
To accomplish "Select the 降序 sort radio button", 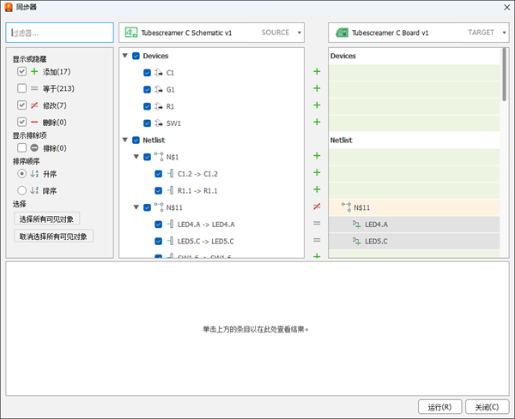I will coord(21,190).
